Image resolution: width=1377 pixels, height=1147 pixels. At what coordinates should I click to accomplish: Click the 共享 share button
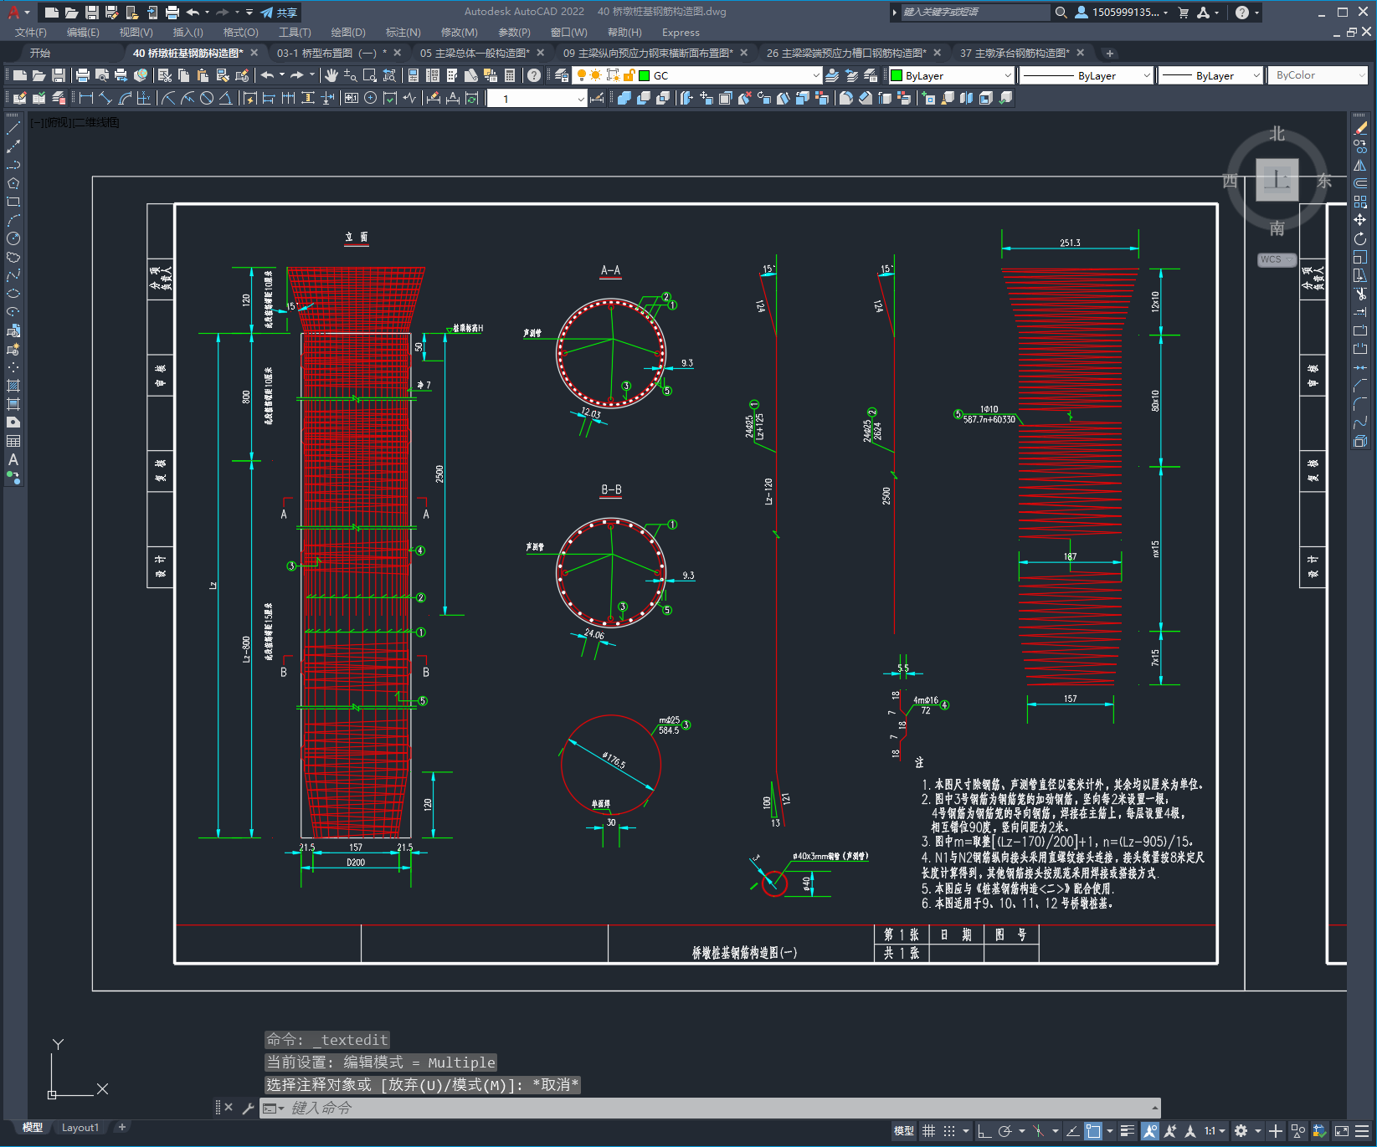279,13
